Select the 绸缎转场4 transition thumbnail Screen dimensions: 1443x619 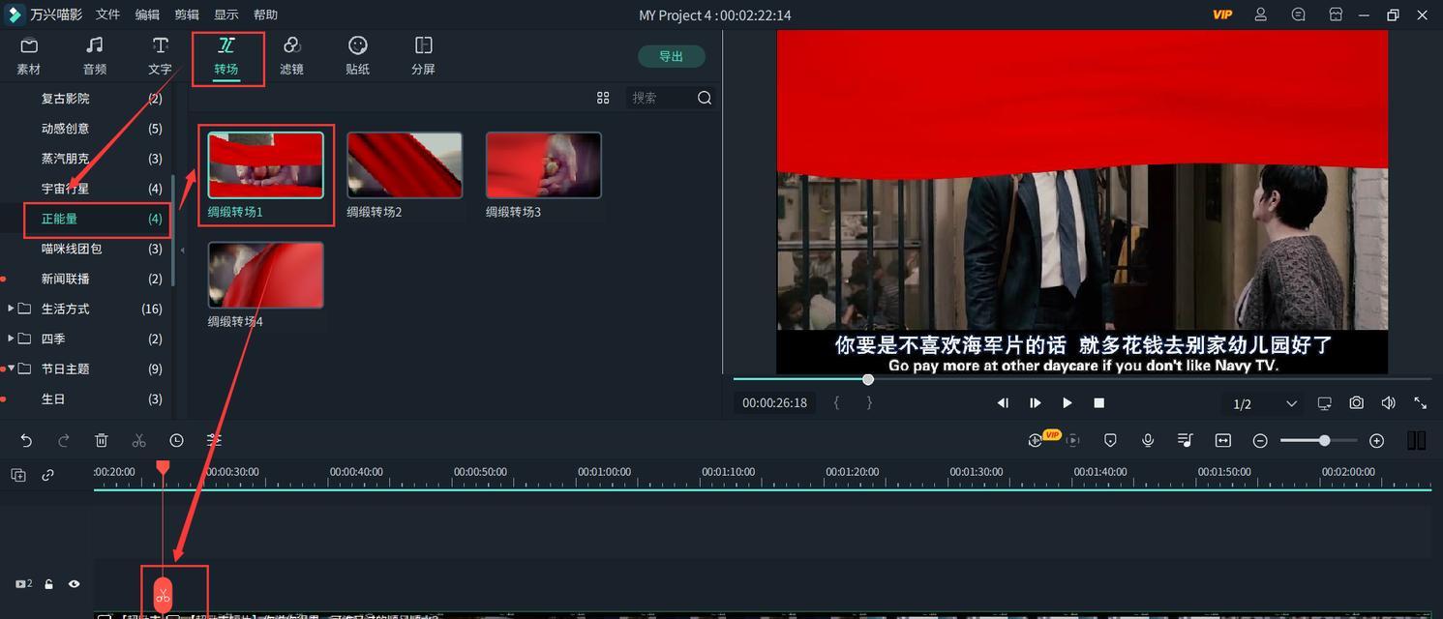[x=265, y=275]
